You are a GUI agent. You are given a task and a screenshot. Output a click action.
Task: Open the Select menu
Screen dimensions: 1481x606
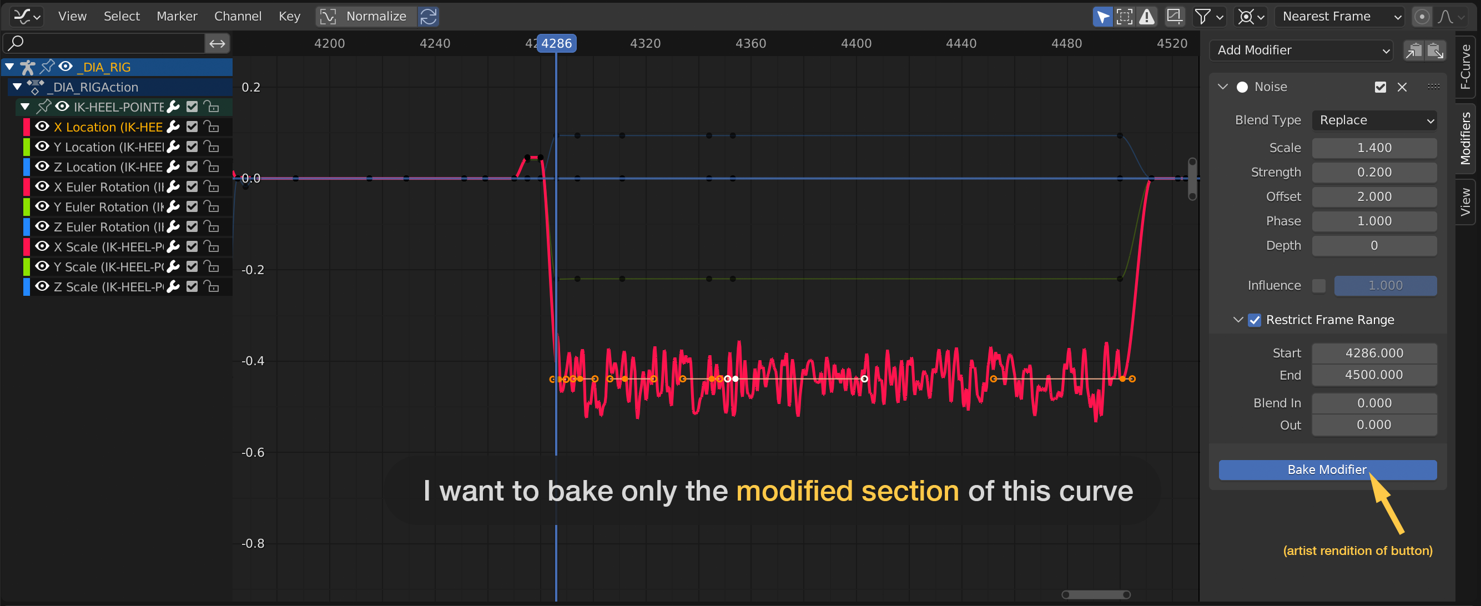[122, 16]
